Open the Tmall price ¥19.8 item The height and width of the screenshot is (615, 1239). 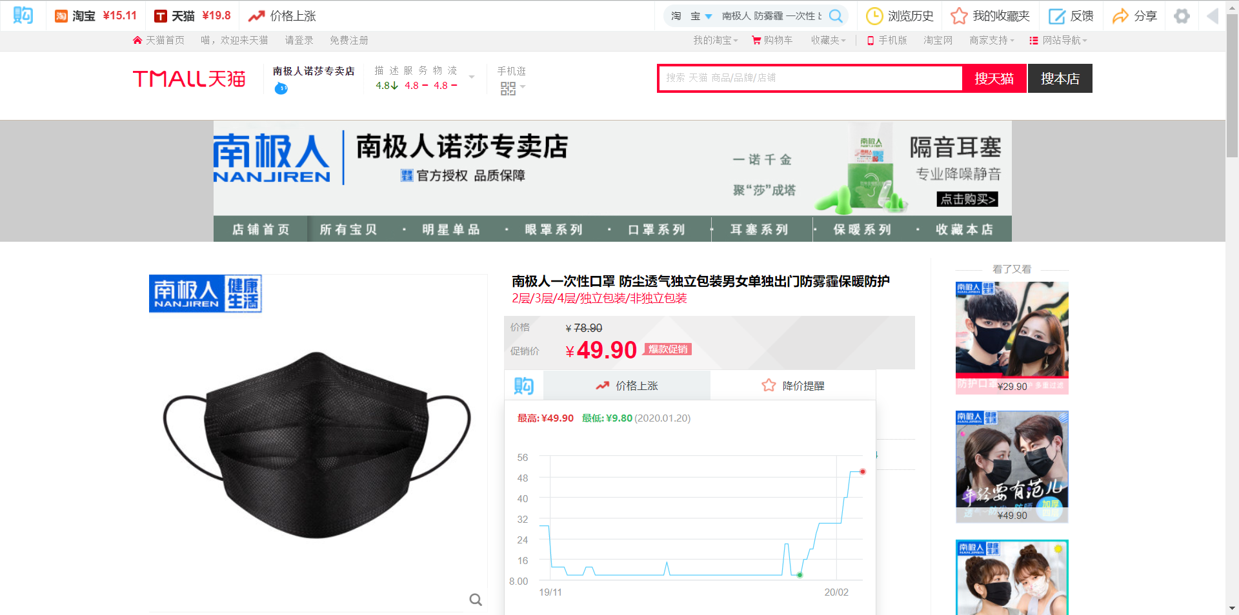(192, 15)
